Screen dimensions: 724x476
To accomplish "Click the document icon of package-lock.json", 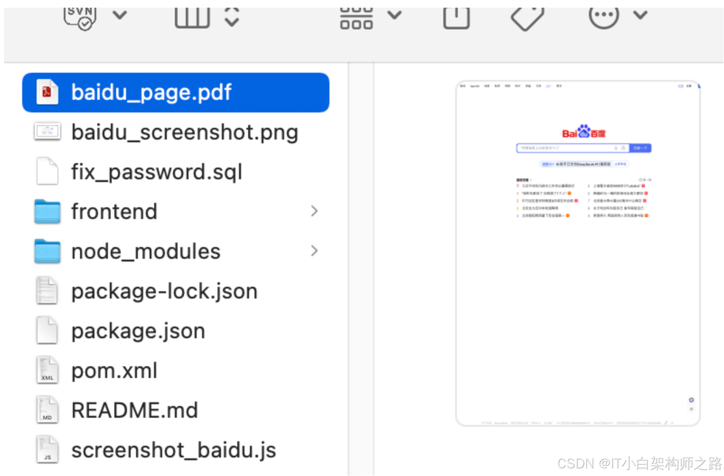I will coord(47,290).
